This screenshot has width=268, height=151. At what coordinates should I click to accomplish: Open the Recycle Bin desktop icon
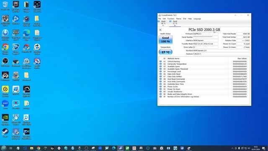pyautogui.click(x=5, y=5)
